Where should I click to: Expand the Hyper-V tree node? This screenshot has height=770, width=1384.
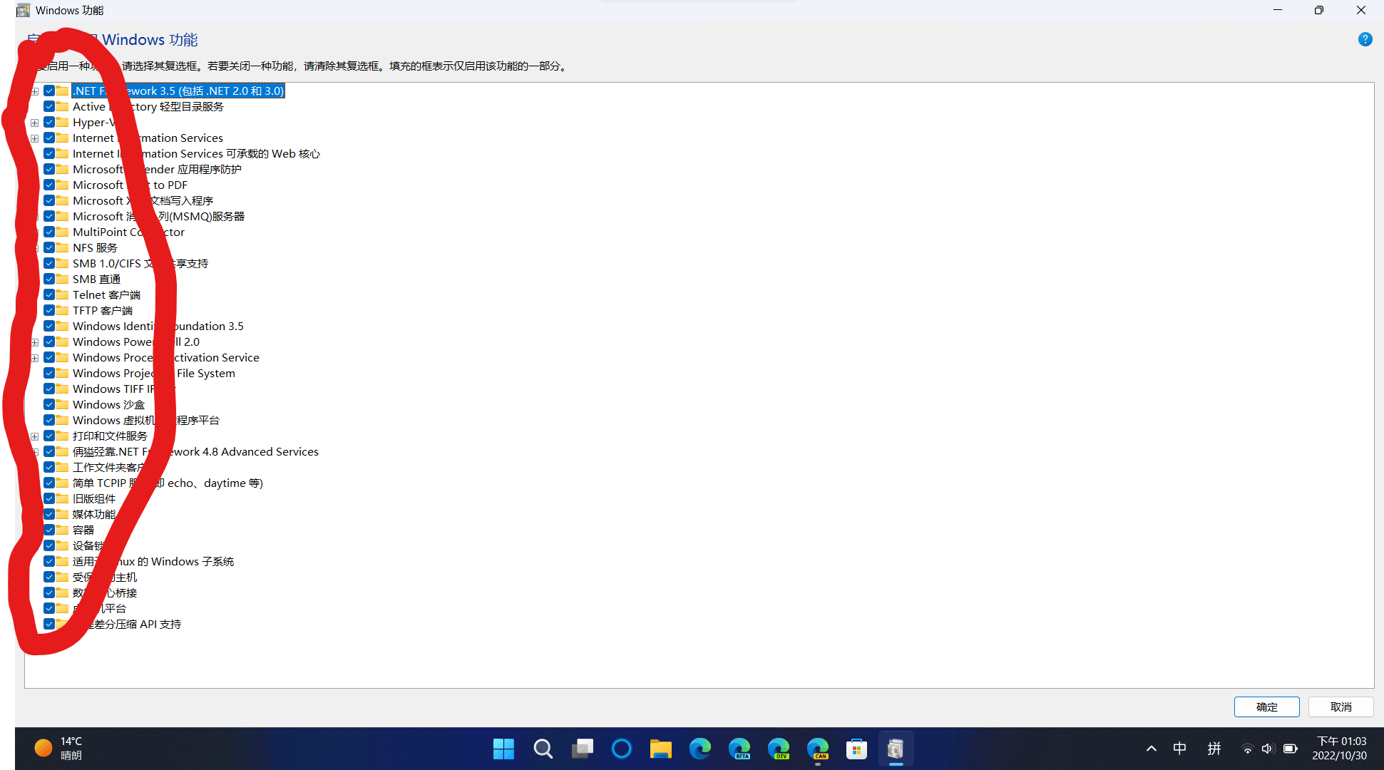pos(35,123)
